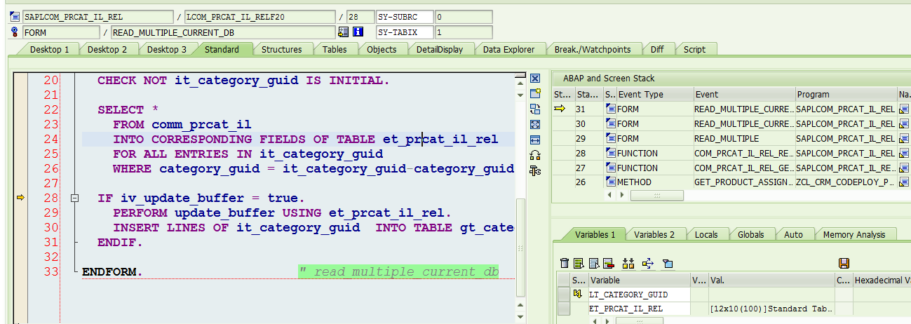Click the save icon in Variables toolbar
The image size is (911, 324).
[x=844, y=263]
